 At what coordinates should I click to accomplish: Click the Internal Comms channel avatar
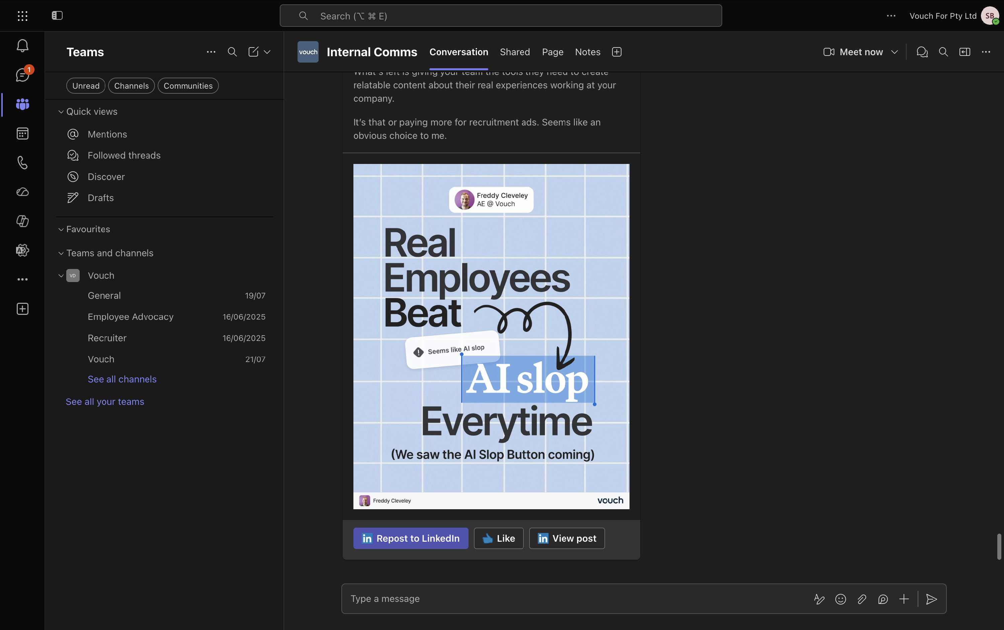click(x=308, y=52)
